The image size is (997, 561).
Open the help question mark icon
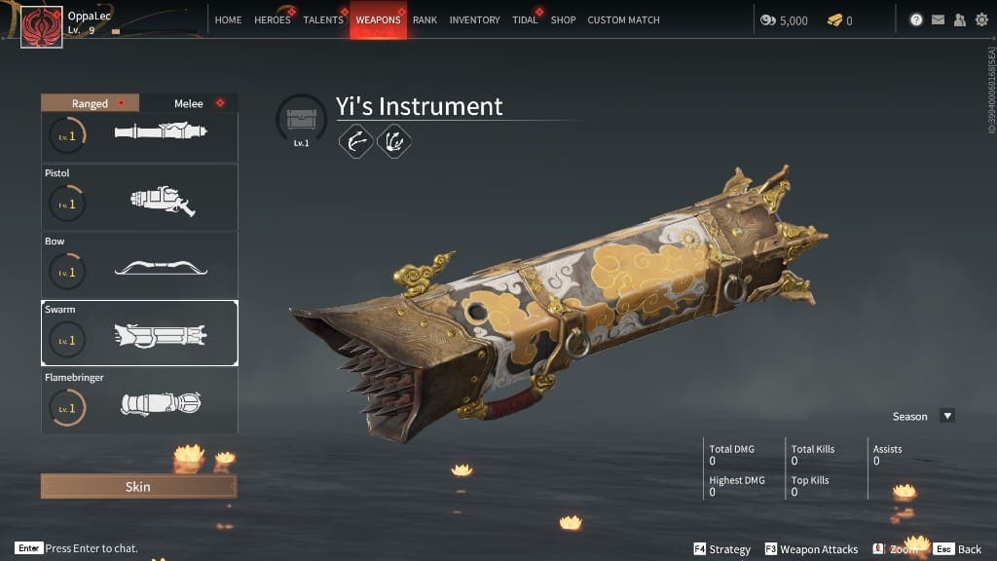click(x=915, y=19)
